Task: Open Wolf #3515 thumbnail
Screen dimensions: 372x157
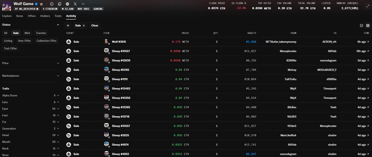Action: (106, 42)
